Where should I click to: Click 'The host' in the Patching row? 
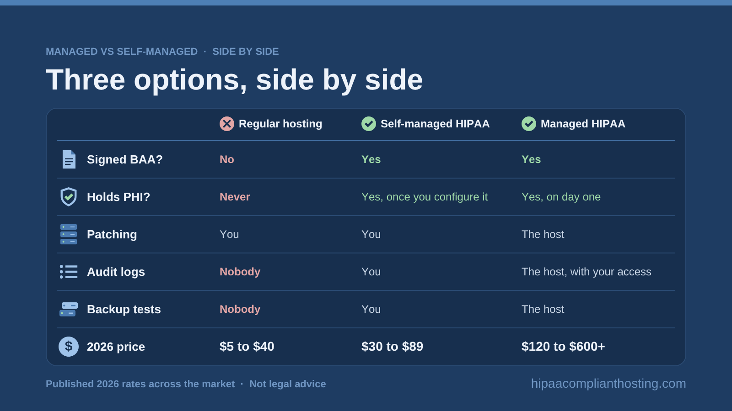tap(543, 234)
